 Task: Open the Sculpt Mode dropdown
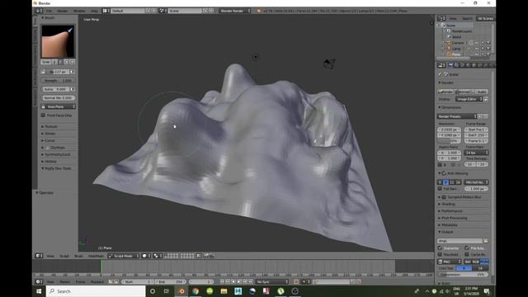pos(123,256)
